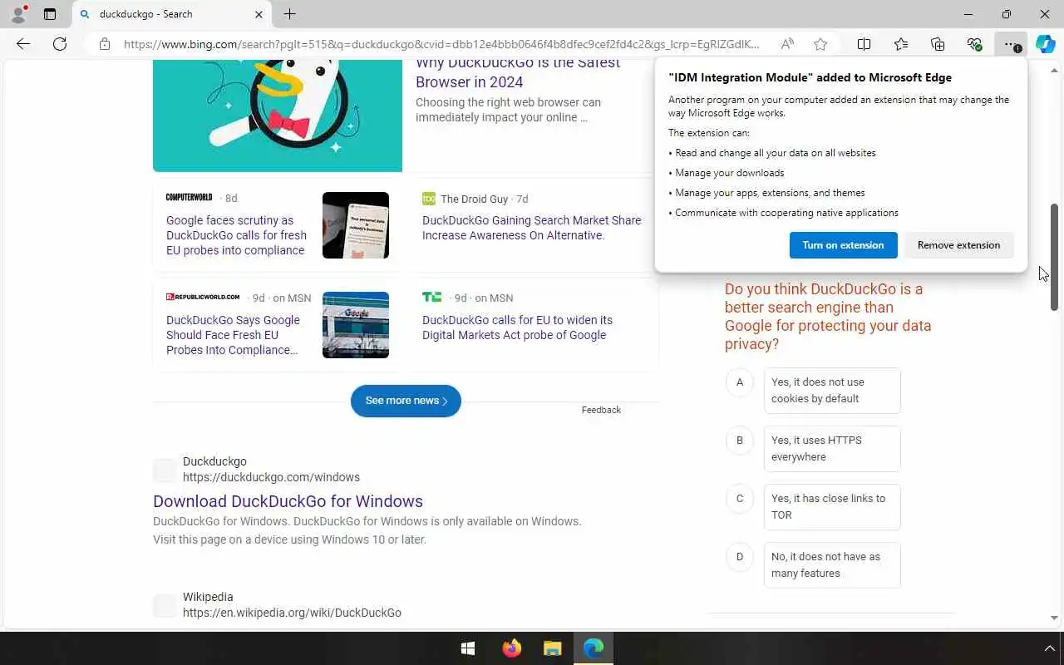Show hidden system tray icons
The width and height of the screenshot is (1064, 665).
(1049, 648)
